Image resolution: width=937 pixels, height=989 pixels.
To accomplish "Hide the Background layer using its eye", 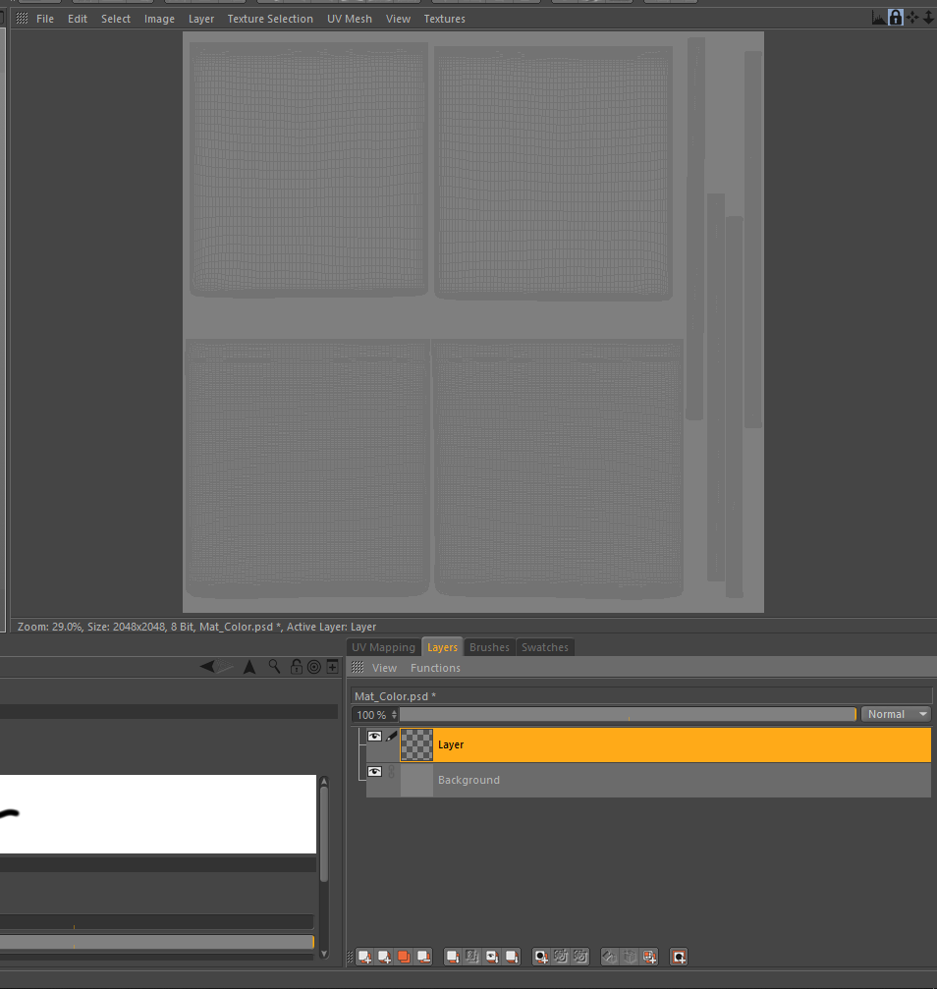I will [374, 771].
